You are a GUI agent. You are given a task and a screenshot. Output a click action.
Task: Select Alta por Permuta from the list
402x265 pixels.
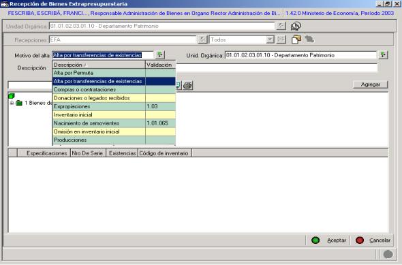[x=114, y=73]
